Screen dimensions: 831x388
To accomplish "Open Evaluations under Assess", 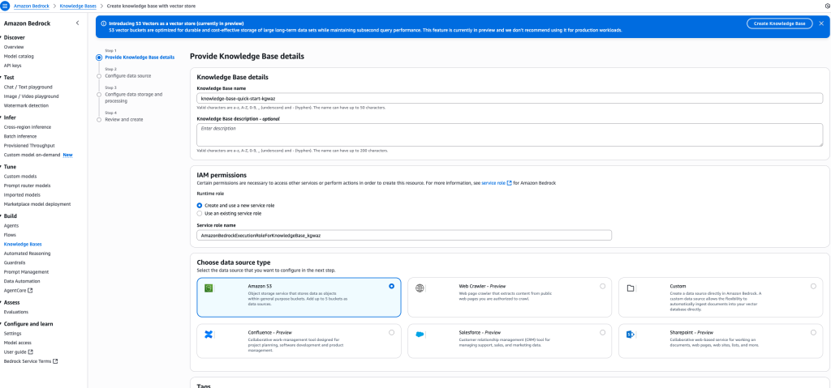I will pos(16,312).
